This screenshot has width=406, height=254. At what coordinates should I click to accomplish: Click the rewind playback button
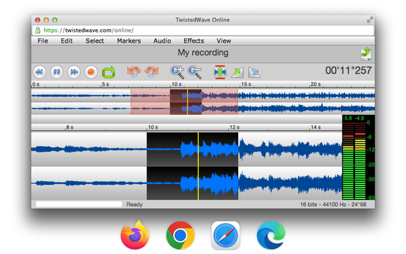click(x=40, y=72)
